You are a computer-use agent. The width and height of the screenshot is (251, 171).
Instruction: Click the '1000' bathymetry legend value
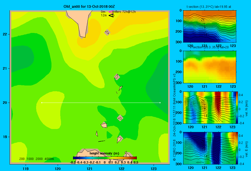(30, 159)
